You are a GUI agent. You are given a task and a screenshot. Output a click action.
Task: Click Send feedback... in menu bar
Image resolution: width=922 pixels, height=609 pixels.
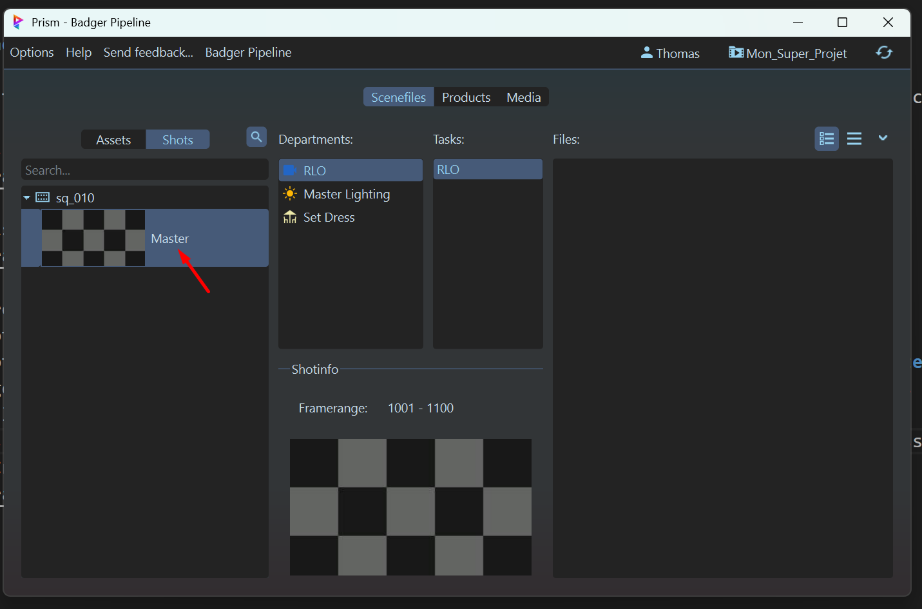click(148, 53)
